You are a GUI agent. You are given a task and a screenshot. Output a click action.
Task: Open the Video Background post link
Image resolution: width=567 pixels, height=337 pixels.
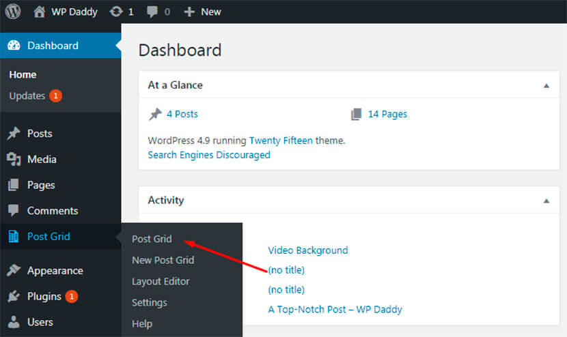pos(307,250)
